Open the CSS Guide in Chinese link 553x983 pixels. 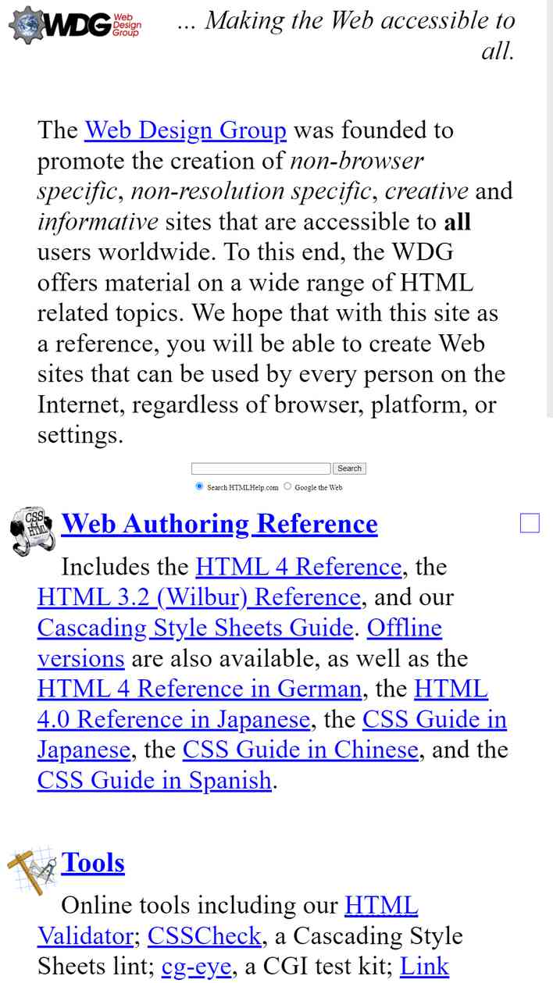pyautogui.click(x=301, y=750)
